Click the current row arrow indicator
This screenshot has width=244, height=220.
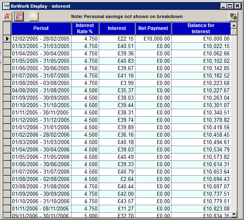(x=7, y=39)
